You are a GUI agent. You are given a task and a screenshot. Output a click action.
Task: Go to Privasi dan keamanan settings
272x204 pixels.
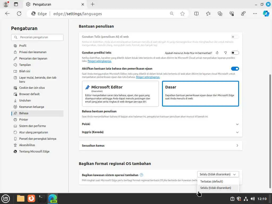point(37,52)
